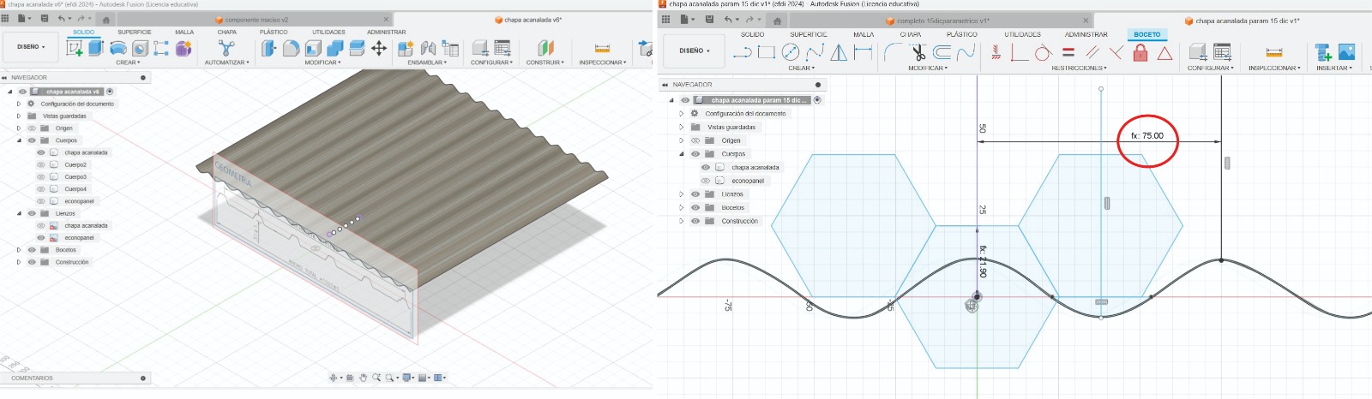Switch to the SUPERFICIE tab in left window

click(135, 32)
